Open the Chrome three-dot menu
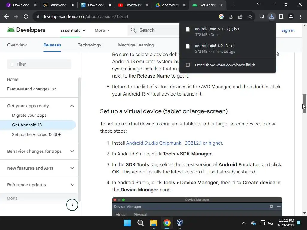The width and height of the screenshot is (307, 230). coord(300,17)
